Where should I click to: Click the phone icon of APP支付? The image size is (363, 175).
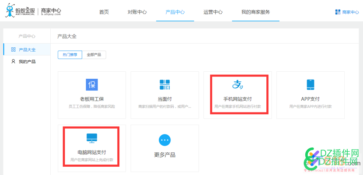pos(311,84)
